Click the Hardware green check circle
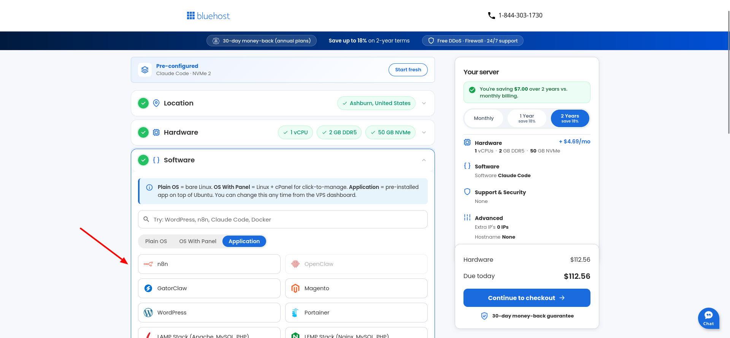The image size is (730, 338). tap(143, 132)
